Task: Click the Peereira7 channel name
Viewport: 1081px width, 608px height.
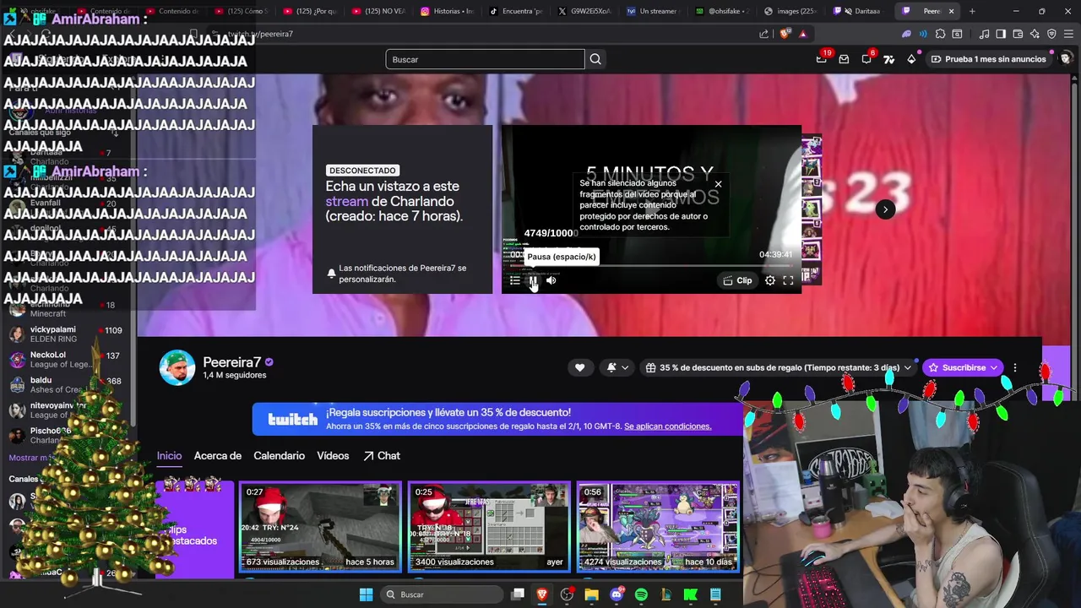Action: click(232, 362)
